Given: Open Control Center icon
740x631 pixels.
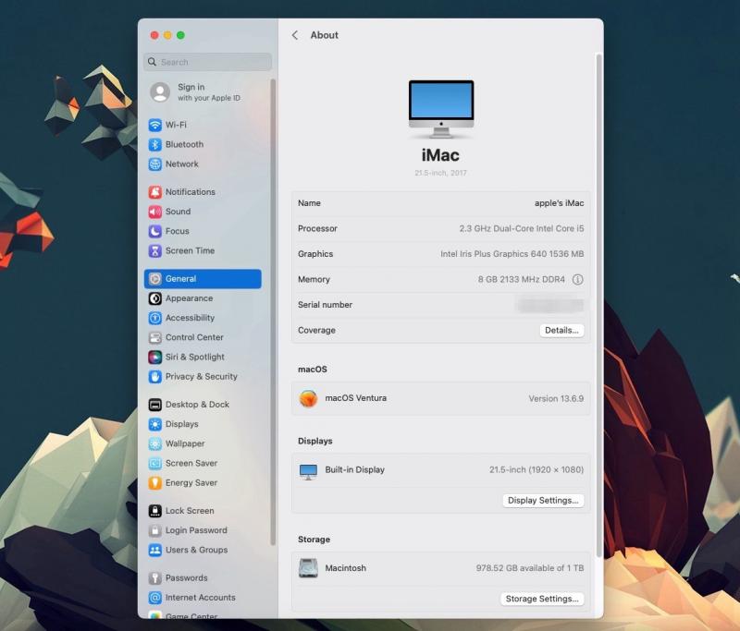Looking at the screenshot, I should tap(154, 337).
